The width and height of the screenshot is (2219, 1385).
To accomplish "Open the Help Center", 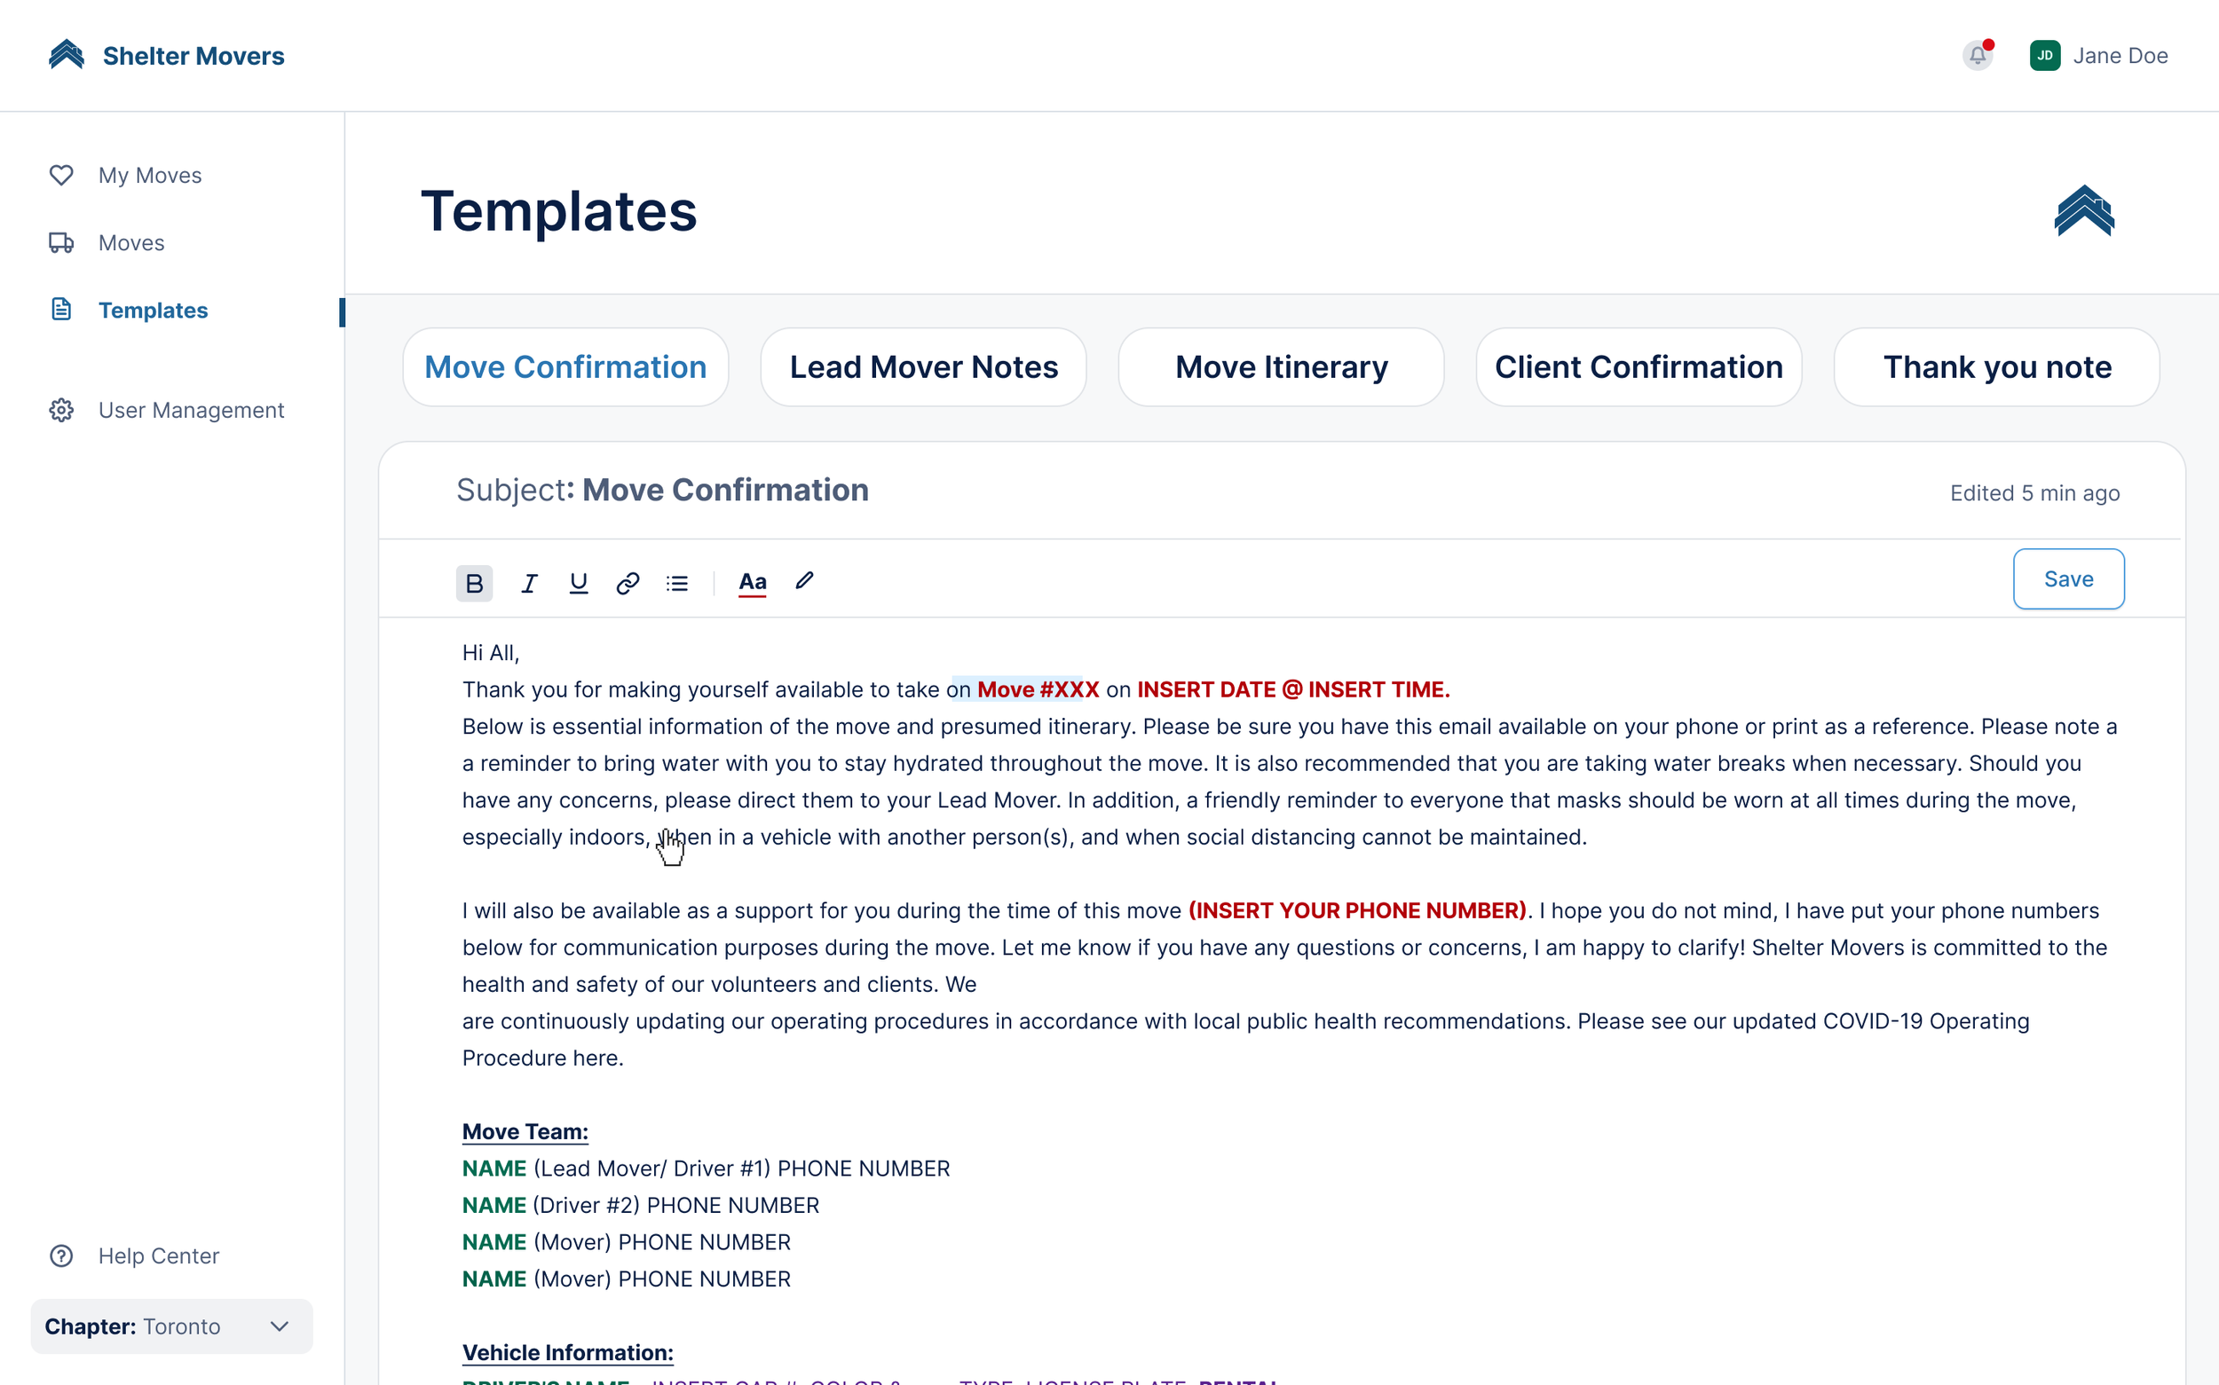I will 159,1255.
